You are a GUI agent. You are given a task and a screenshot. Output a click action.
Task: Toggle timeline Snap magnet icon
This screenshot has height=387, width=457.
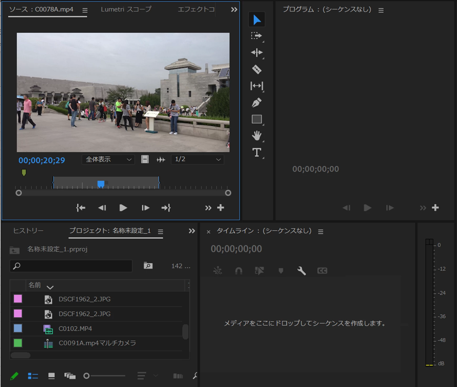(x=239, y=271)
